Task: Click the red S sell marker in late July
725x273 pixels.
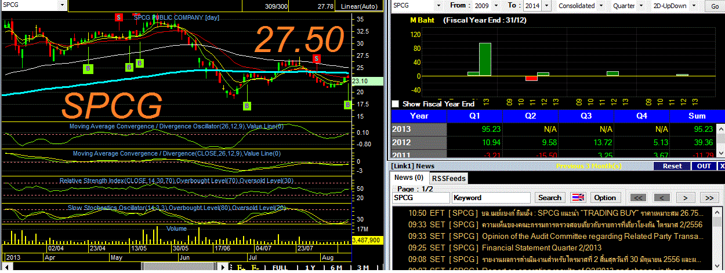Action: click(x=317, y=59)
